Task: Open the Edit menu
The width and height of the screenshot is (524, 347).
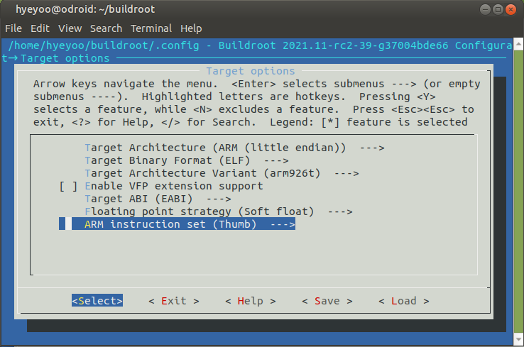Action: click(40, 28)
